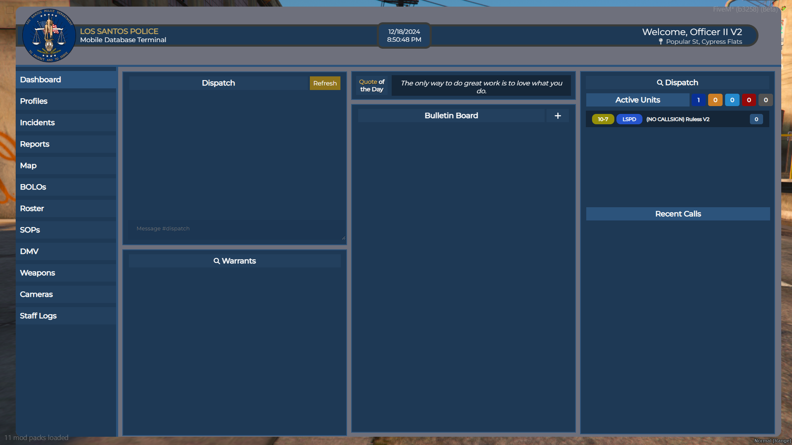The width and height of the screenshot is (792, 445).
Task: Click the Quote of the Day label
Action: click(x=371, y=85)
